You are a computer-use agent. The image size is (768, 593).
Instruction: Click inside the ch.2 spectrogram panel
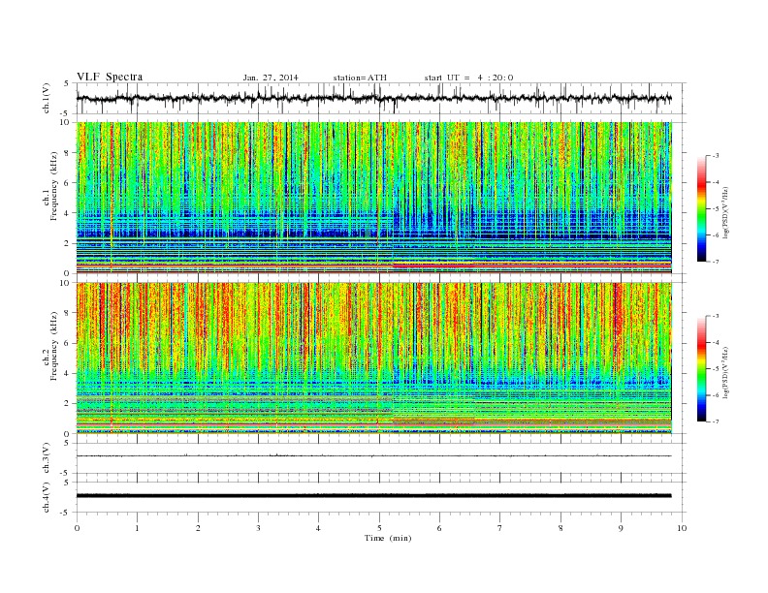(373, 358)
